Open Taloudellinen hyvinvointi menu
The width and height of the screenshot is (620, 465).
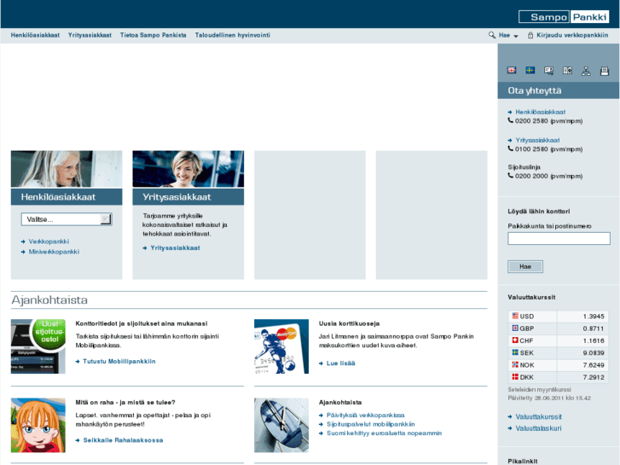click(233, 35)
